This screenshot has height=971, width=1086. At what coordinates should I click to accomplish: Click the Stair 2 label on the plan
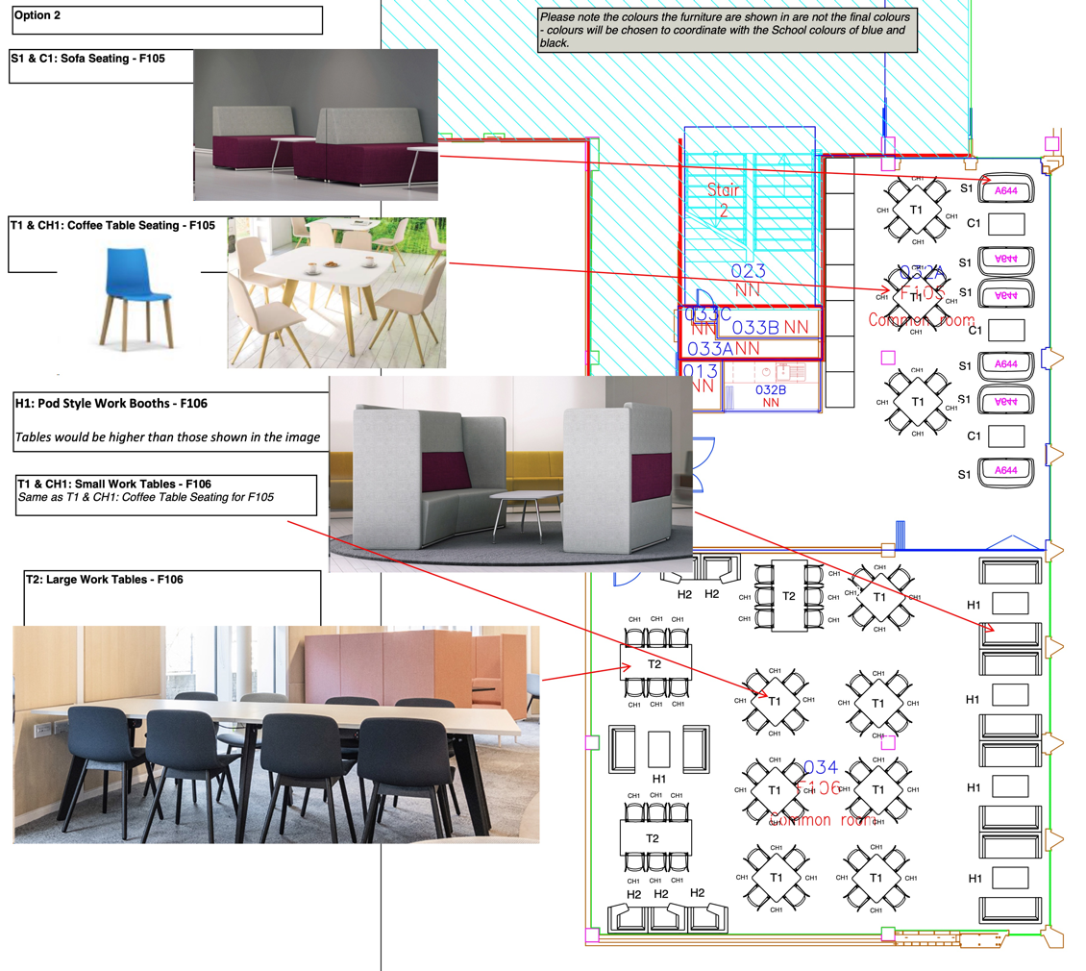(724, 200)
